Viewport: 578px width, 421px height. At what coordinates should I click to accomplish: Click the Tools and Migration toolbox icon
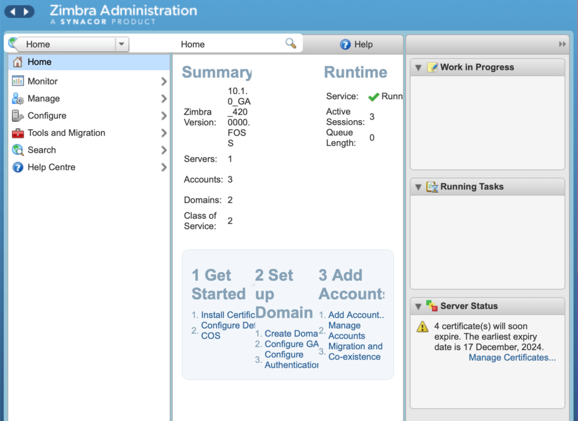click(x=17, y=133)
